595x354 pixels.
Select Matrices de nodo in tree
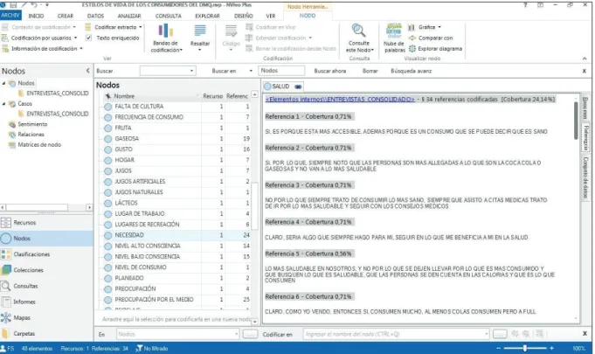(x=39, y=144)
